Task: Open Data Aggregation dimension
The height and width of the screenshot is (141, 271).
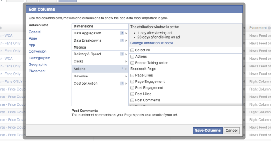Action: pos(100,33)
